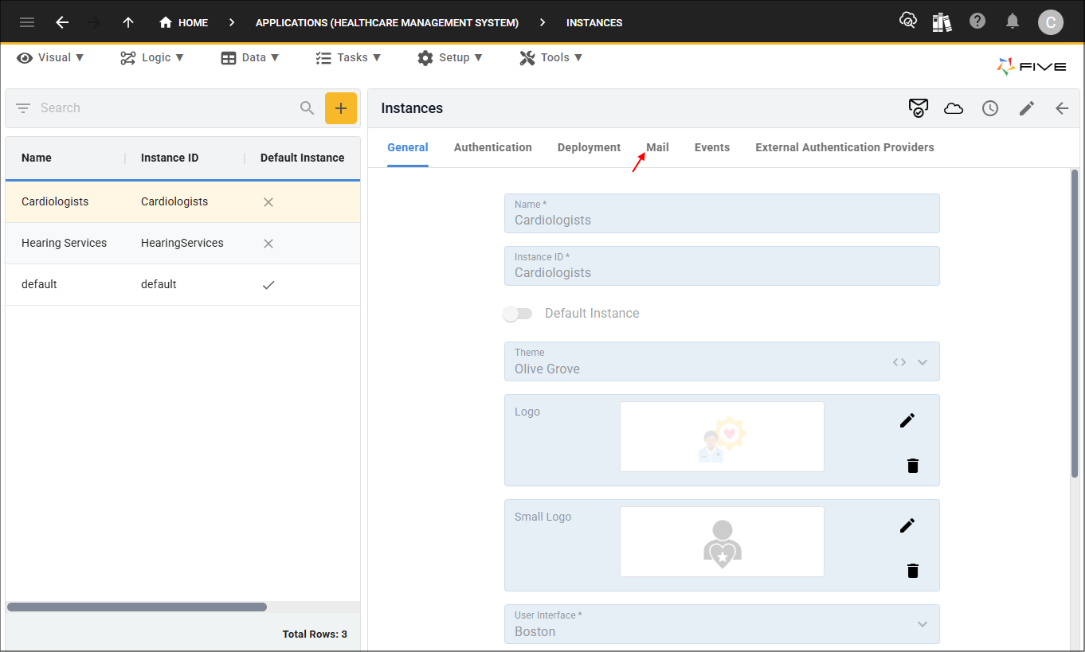Screen dimensions: 1085x652
Task: Click the notifications bell icon
Action: click(1013, 21)
